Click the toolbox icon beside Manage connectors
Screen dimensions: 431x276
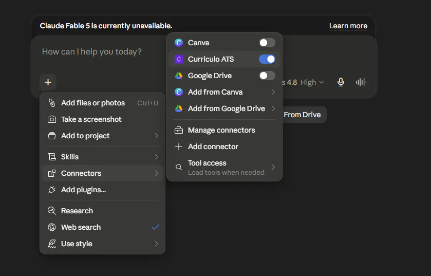coord(179,130)
